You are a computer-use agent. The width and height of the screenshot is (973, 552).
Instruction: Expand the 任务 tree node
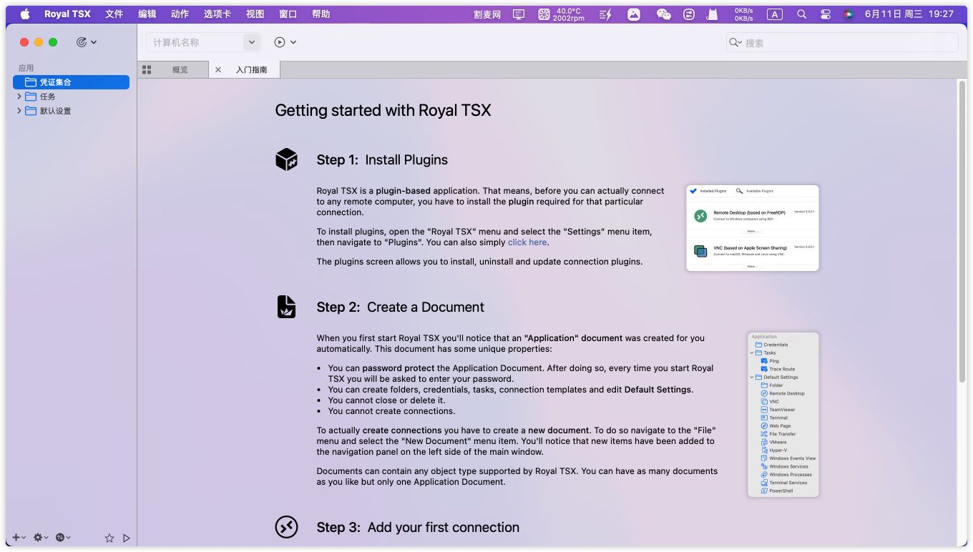(x=19, y=97)
